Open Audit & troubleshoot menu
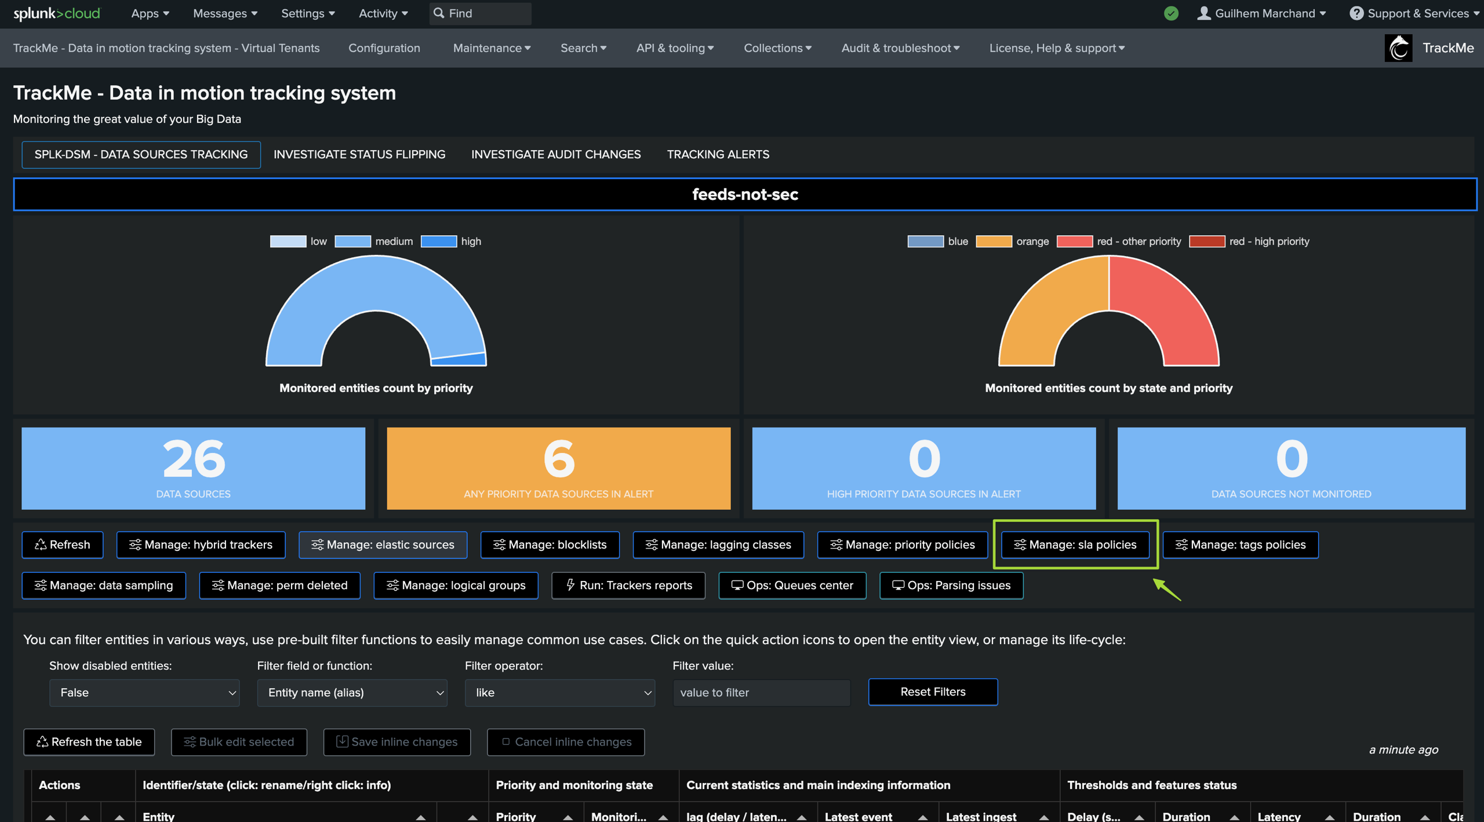 click(900, 48)
